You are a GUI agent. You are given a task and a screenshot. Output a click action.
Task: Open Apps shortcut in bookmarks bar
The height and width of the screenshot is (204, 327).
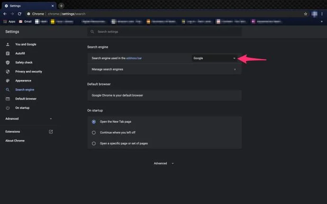[9, 21]
